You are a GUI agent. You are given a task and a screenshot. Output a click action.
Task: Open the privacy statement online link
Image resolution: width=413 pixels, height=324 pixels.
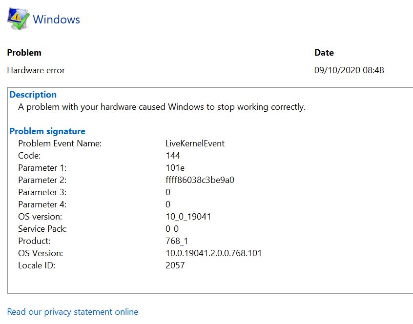(x=72, y=312)
